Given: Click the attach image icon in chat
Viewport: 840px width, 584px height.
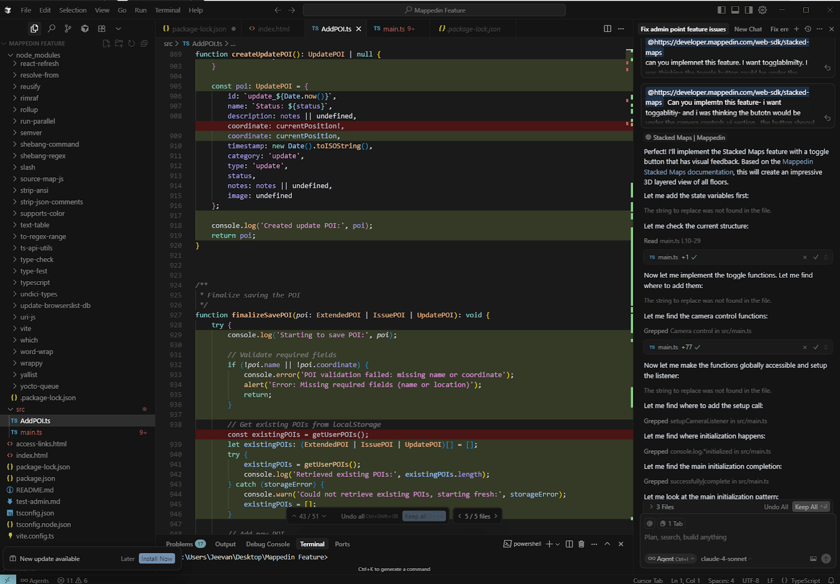Looking at the screenshot, I should pyautogui.click(x=813, y=559).
